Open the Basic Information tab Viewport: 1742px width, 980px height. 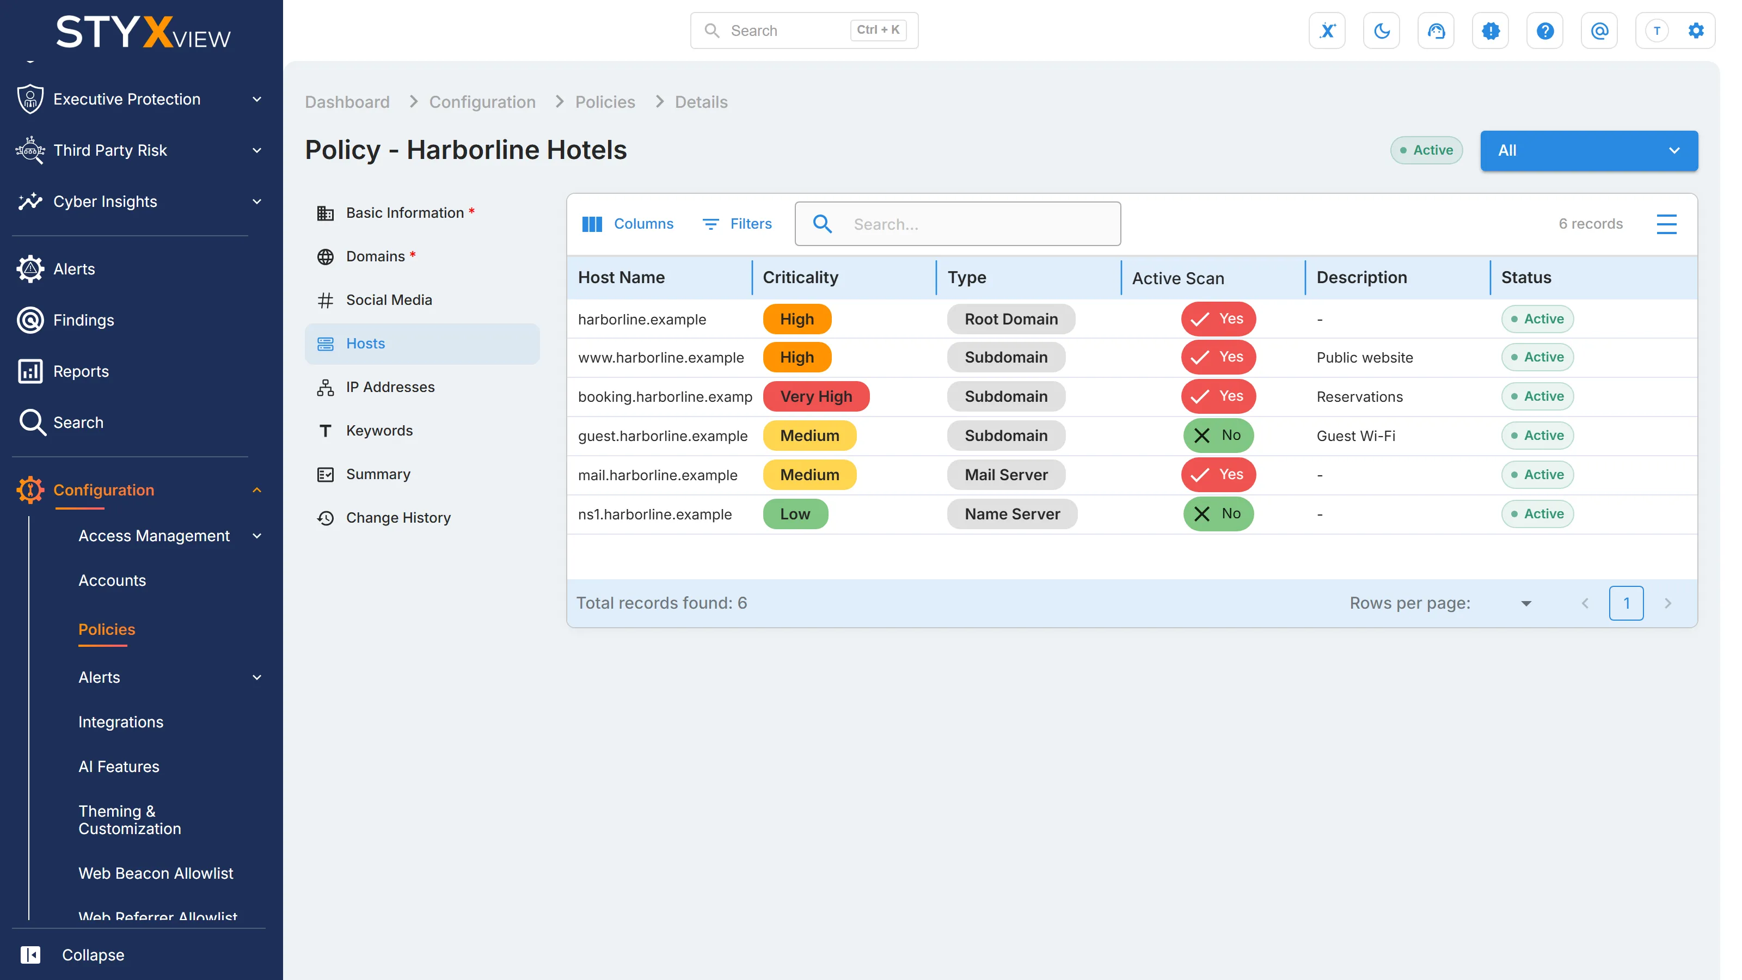[422, 213]
